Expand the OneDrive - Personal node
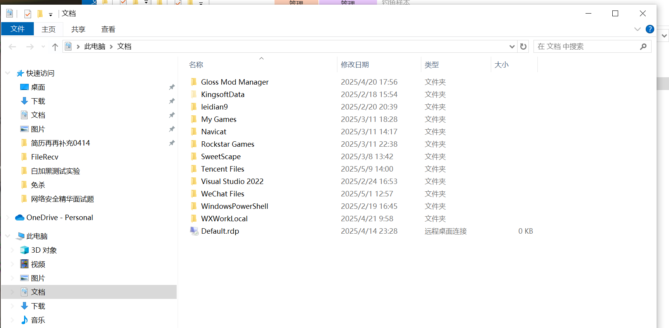 (x=7, y=218)
